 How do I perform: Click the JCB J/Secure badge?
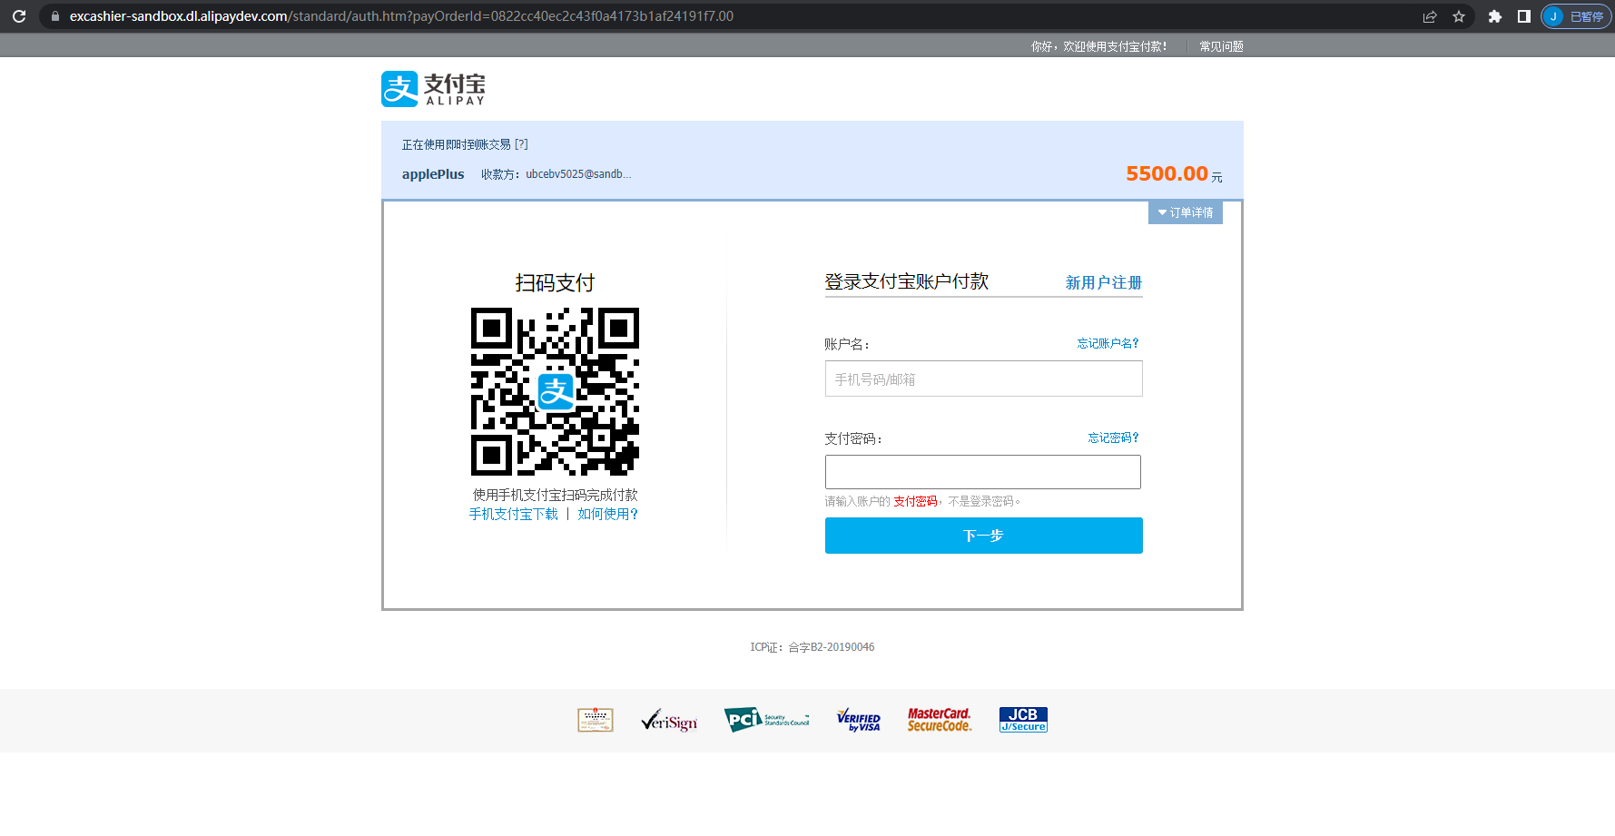point(1023,720)
